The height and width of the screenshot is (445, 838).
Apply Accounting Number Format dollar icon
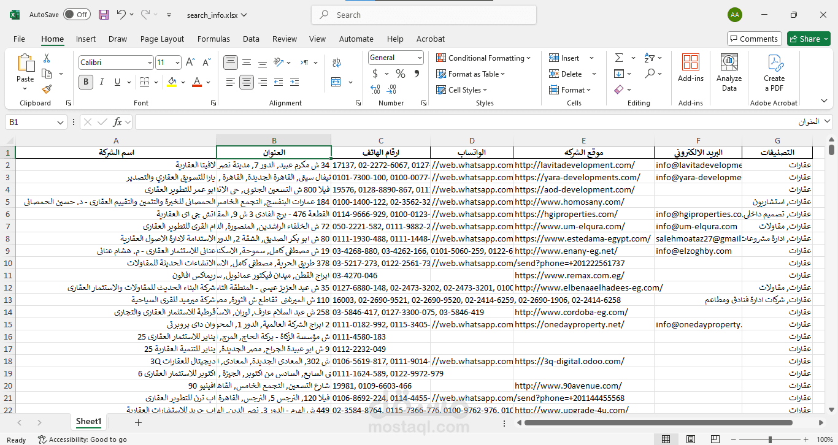click(x=375, y=74)
